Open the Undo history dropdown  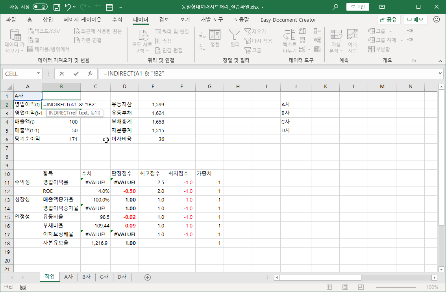[x=74, y=7]
